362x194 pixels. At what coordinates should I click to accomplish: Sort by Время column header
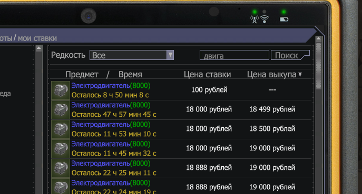[130, 75]
